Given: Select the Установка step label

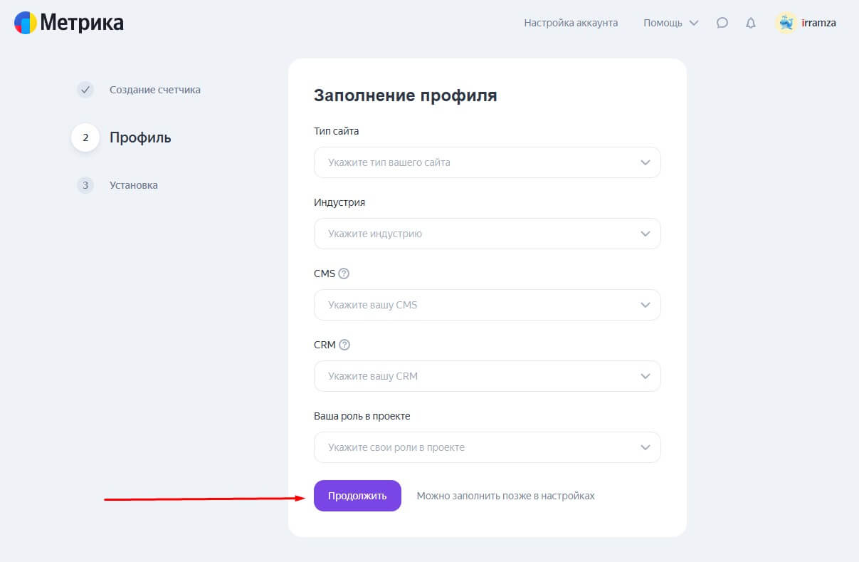Looking at the screenshot, I should (x=134, y=185).
